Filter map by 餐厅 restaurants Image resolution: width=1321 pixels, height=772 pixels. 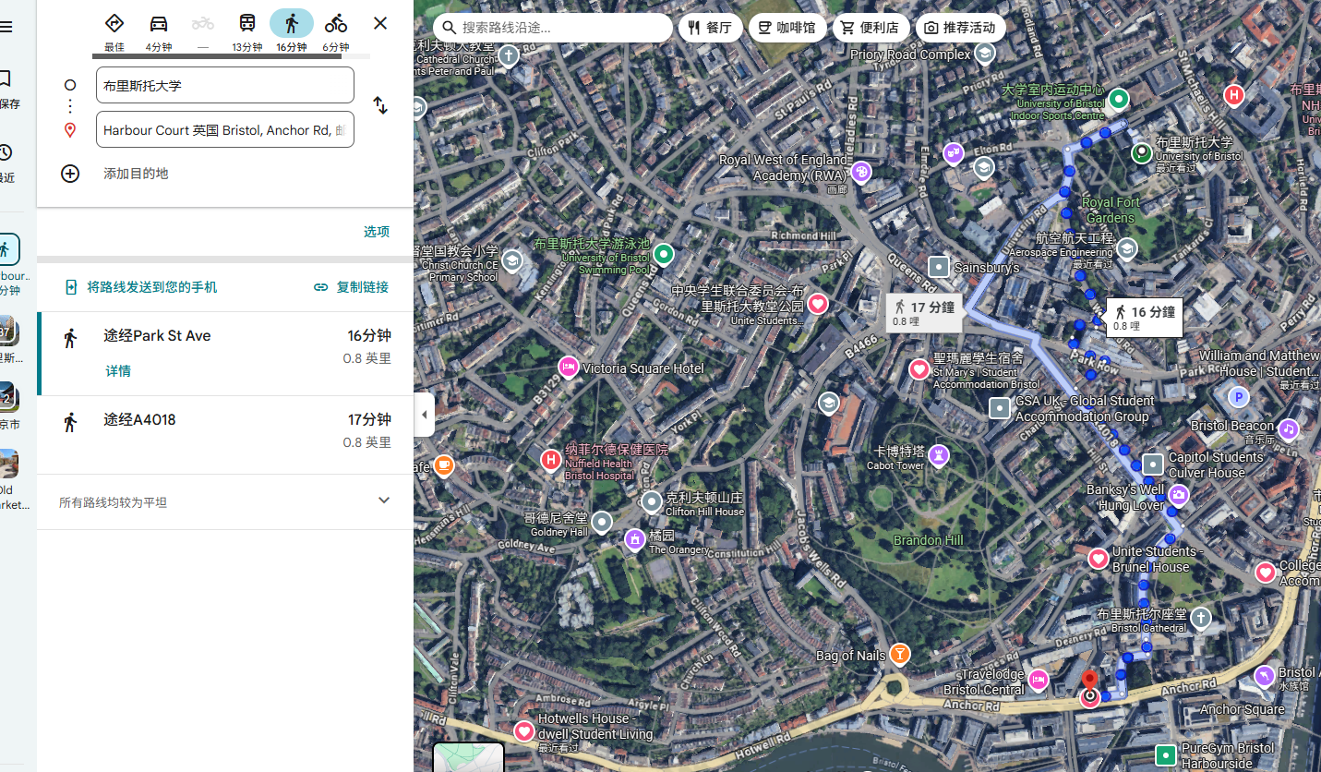click(710, 28)
